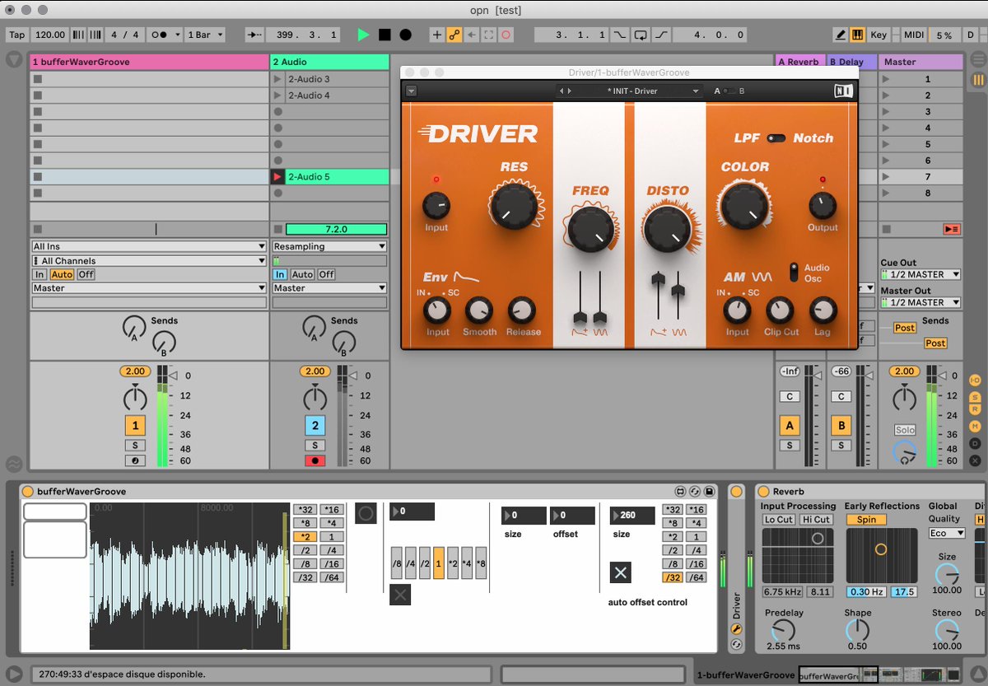
Task: Toggle Automation Arm link icon in transport
Action: [454, 35]
